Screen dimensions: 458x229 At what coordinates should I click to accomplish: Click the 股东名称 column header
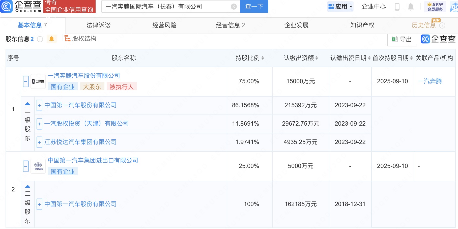[x=124, y=58]
